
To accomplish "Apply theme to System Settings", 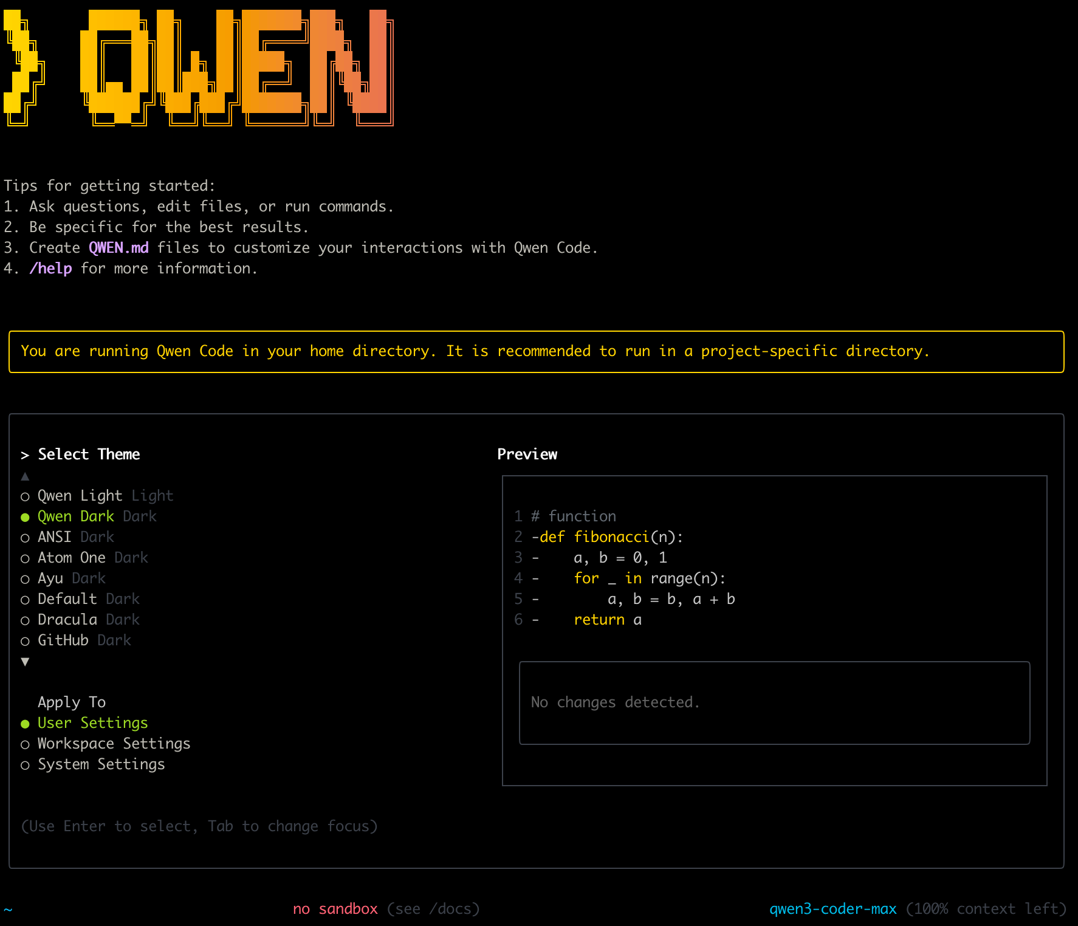I will click(x=93, y=764).
